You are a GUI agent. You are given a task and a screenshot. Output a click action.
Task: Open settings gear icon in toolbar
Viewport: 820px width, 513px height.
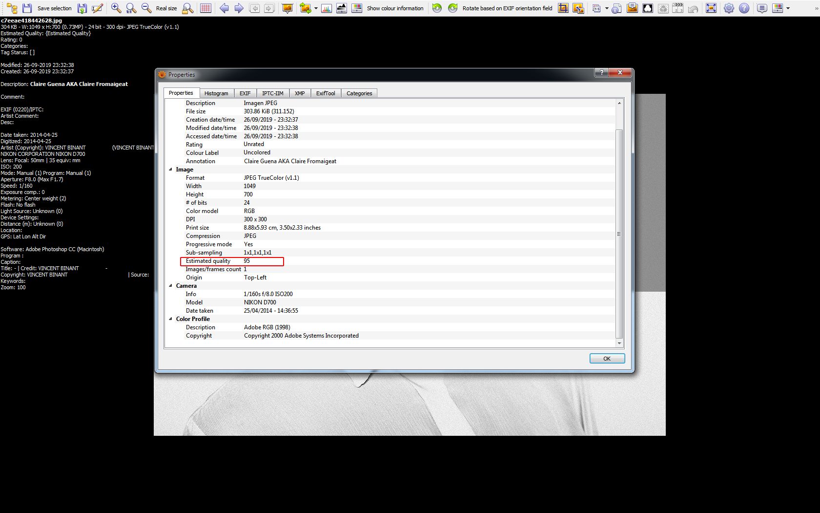[x=729, y=8]
